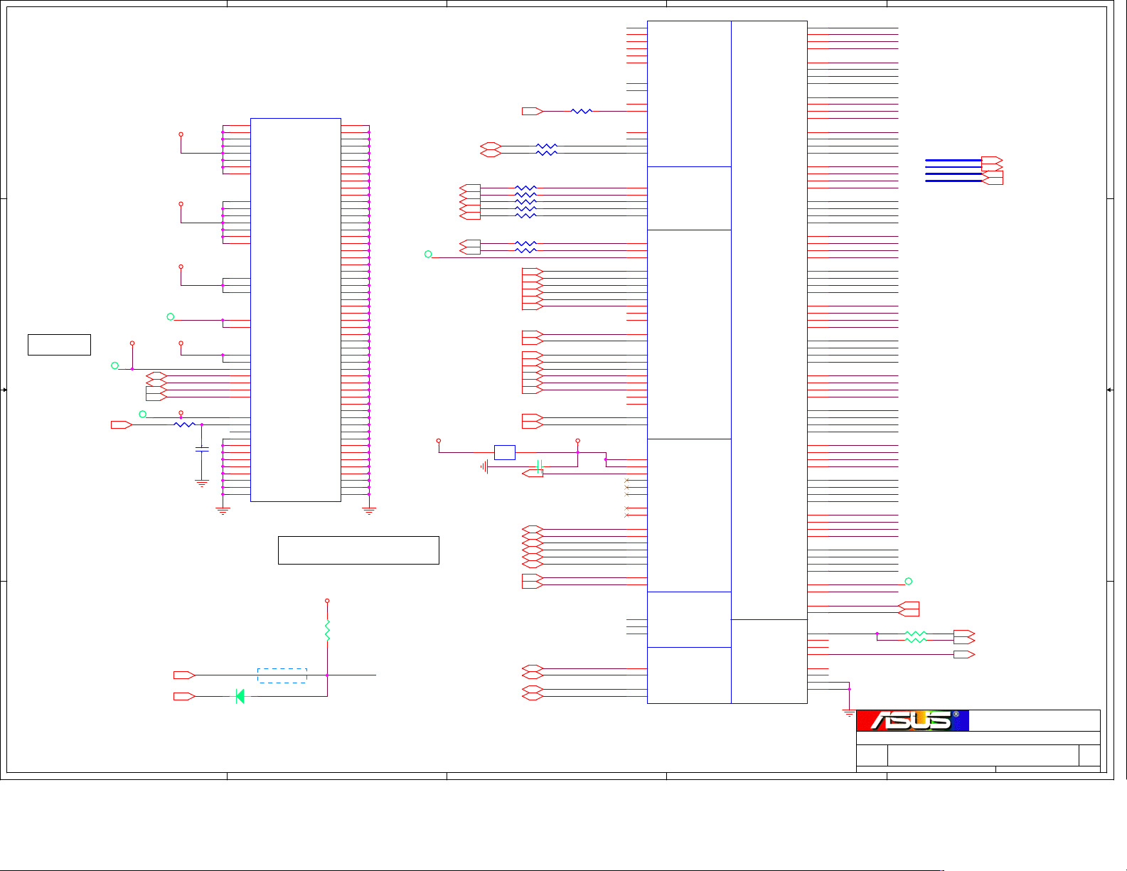Select the green vertical resistor

tap(327, 630)
